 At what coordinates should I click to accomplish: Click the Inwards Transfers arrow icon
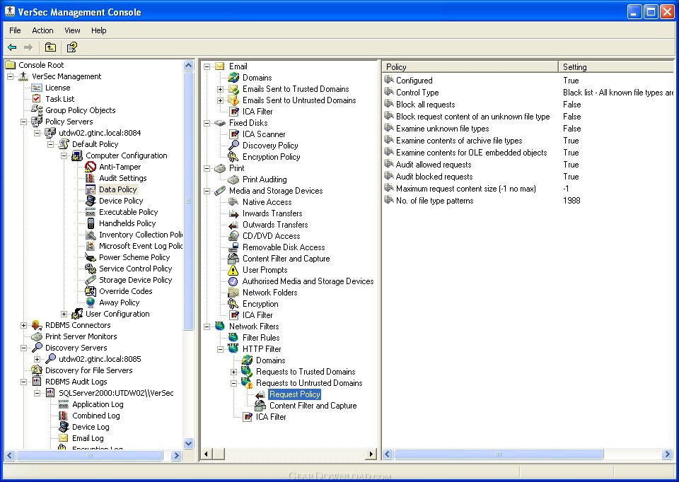(233, 213)
